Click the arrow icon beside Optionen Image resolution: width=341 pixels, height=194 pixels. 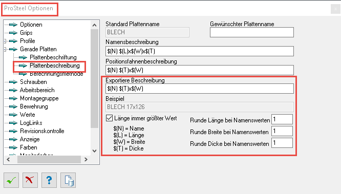[x=13, y=25]
